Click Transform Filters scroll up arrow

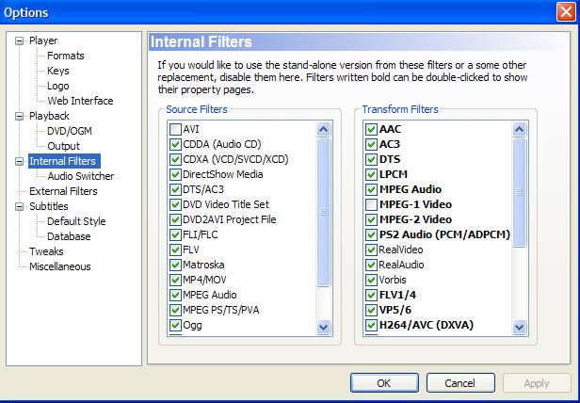click(519, 130)
